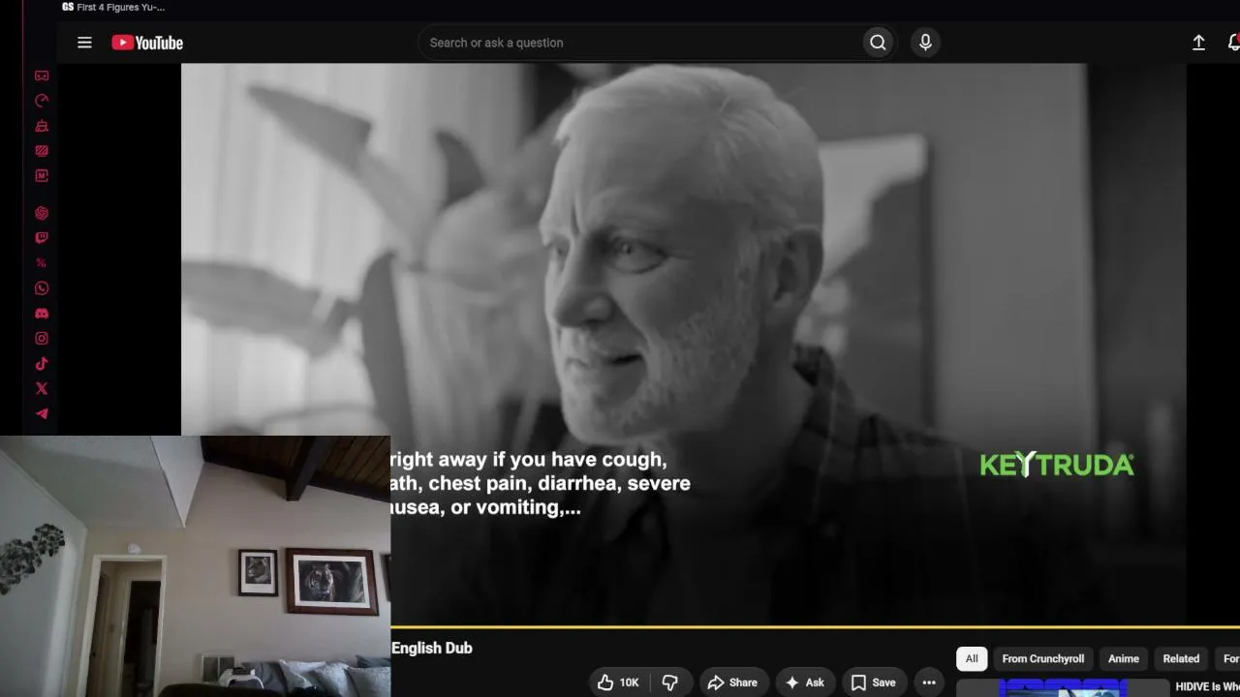Click the Ask button under video
Viewport: 1240px width, 697px height.
click(805, 682)
